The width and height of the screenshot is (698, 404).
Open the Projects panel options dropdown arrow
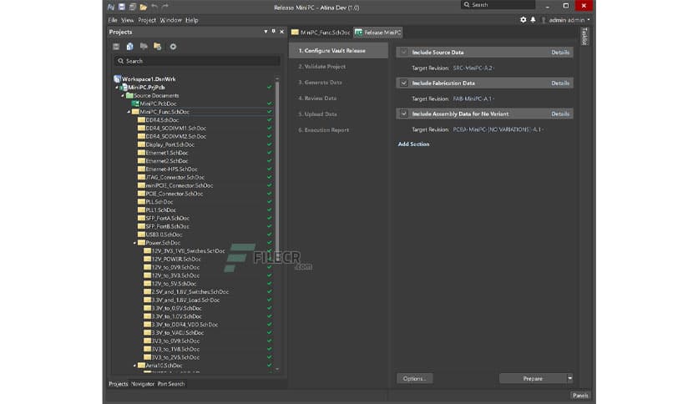[266, 32]
